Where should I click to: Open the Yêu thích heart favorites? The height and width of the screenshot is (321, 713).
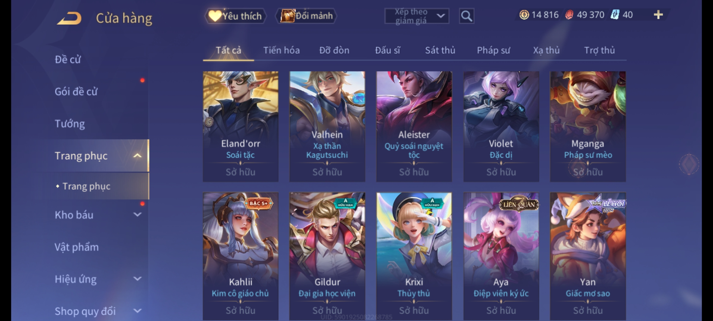235,16
